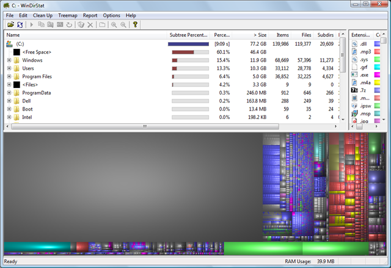This screenshot has height=268, width=391.
Task: Click the .msp installer type icon
Action: point(354,114)
